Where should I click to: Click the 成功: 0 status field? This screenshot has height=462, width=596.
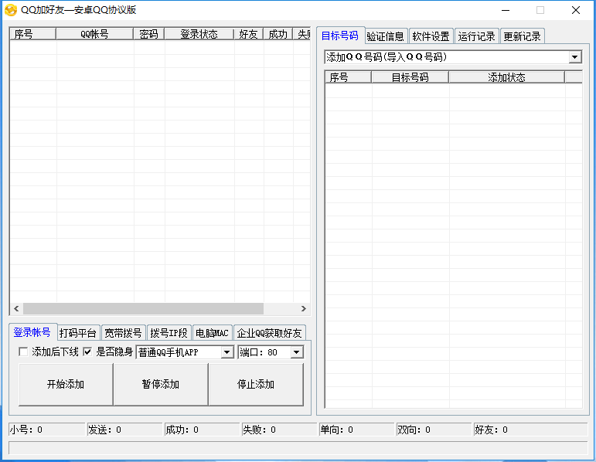(x=202, y=430)
